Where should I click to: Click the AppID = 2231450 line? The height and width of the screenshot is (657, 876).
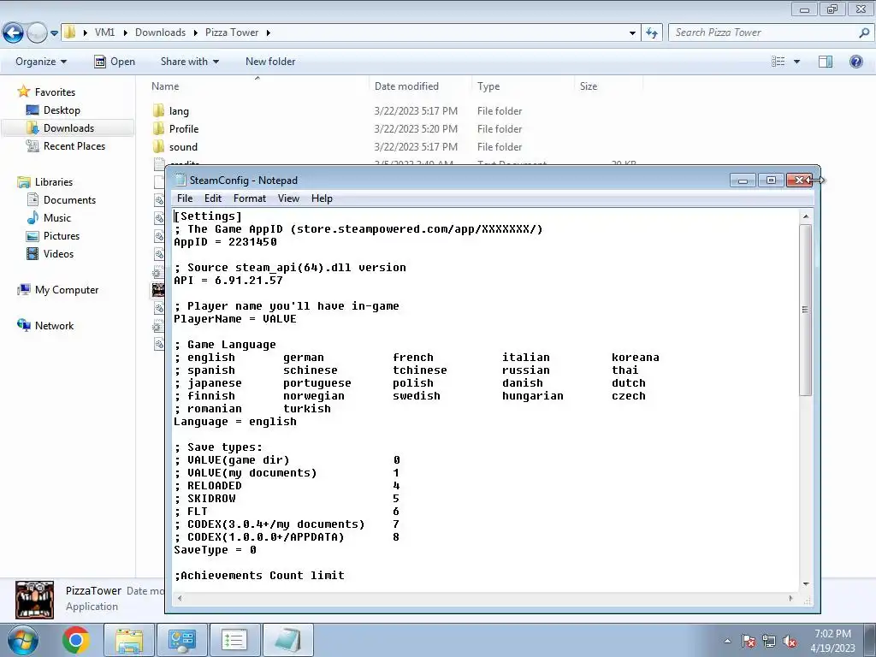[x=225, y=242]
